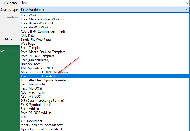
Task: Pick the Excel Add-in file type
Action: (x=105, y=109)
